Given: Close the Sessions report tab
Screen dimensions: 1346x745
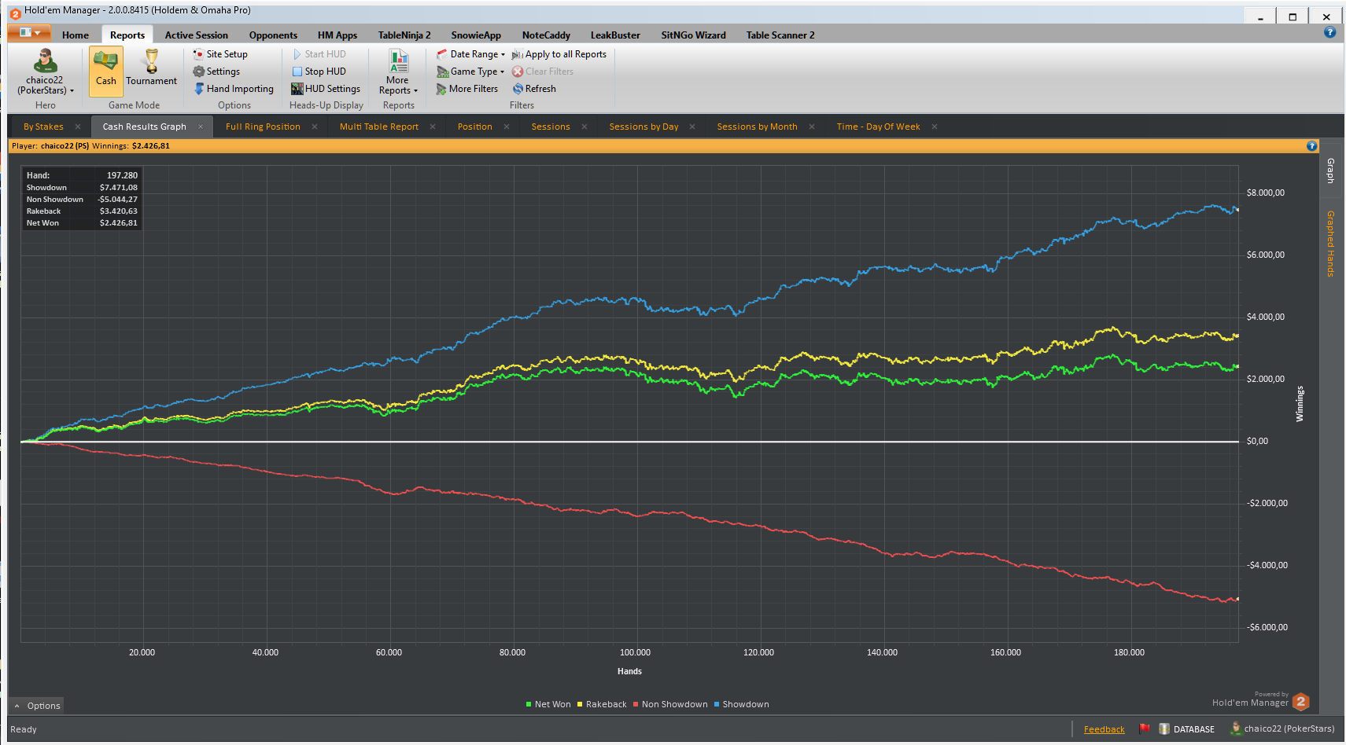Looking at the screenshot, I should (584, 127).
